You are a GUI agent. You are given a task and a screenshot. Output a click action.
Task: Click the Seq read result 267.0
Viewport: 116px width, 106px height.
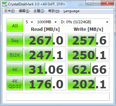pyautogui.click(x=45, y=40)
